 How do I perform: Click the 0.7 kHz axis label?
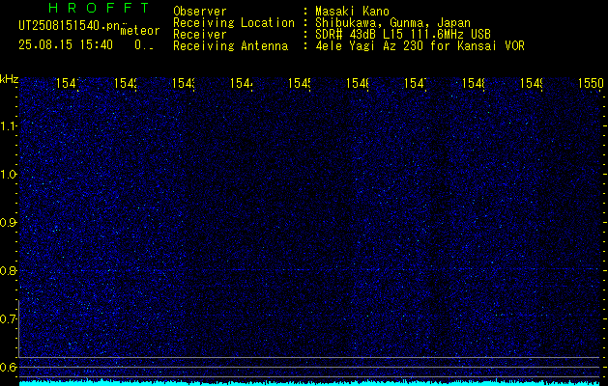[x=9, y=319]
